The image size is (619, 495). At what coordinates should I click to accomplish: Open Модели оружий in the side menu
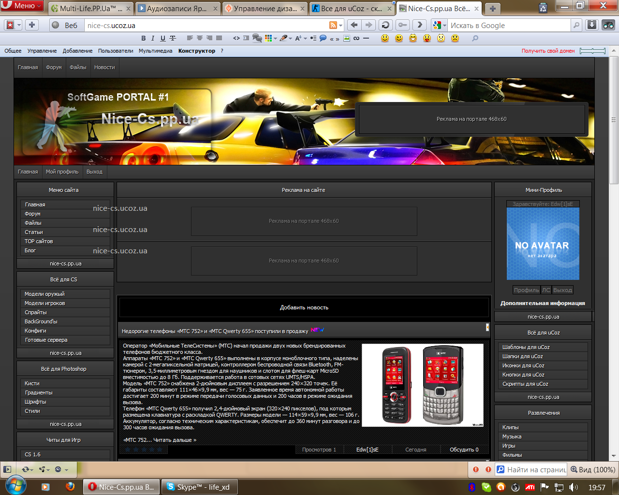[44, 294]
